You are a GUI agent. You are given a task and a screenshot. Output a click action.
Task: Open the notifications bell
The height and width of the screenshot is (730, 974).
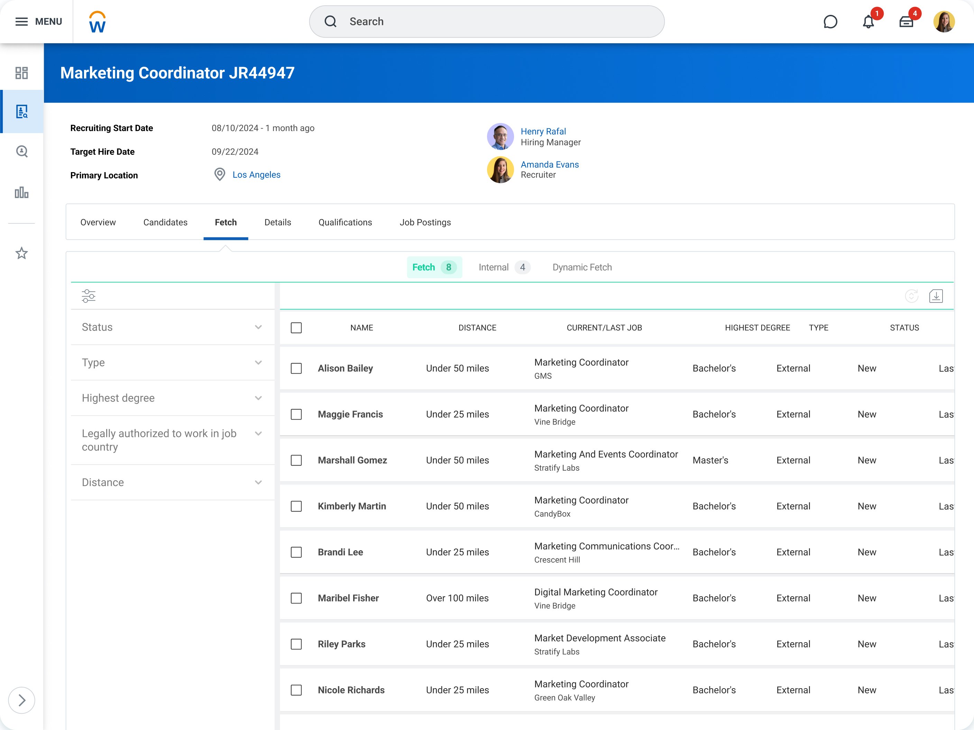point(868,21)
